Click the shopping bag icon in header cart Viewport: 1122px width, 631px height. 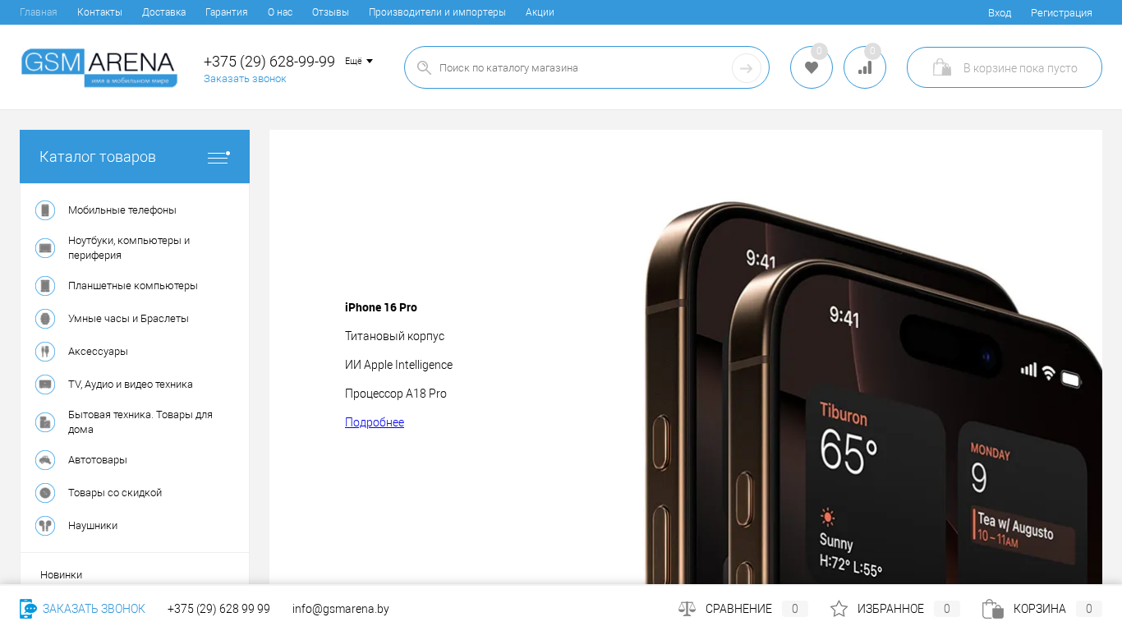coord(941,67)
